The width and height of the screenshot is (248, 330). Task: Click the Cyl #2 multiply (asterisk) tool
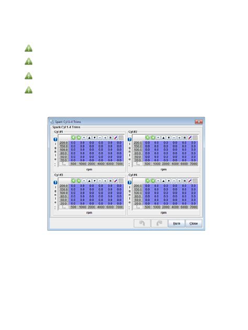tap(185, 138)
